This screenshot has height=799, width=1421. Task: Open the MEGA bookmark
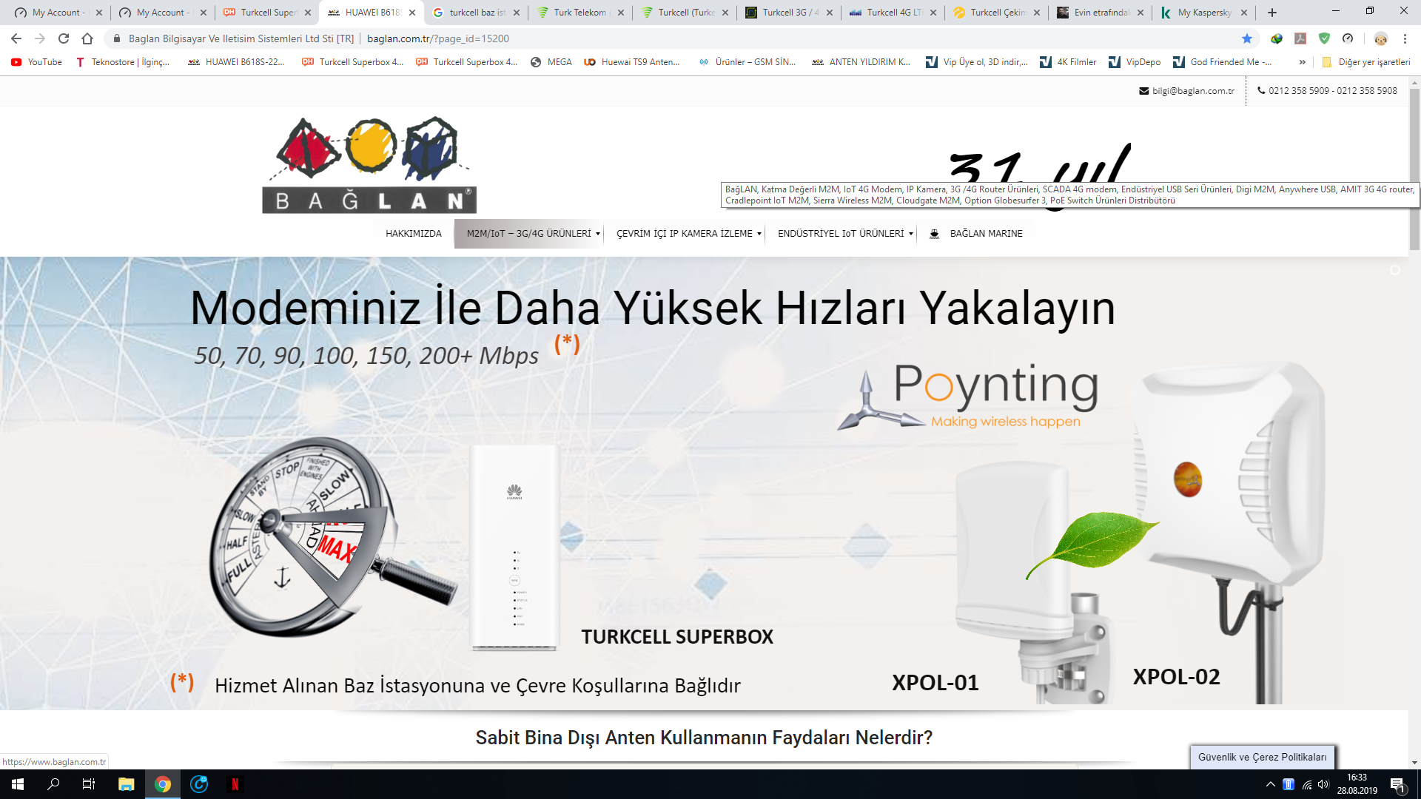[x=551, y=62]
